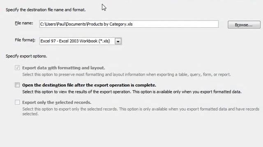263x147 pixels.
Task: Select the Excel 97 - Excel 2003 Workbook format box
Action: point(81,41)
